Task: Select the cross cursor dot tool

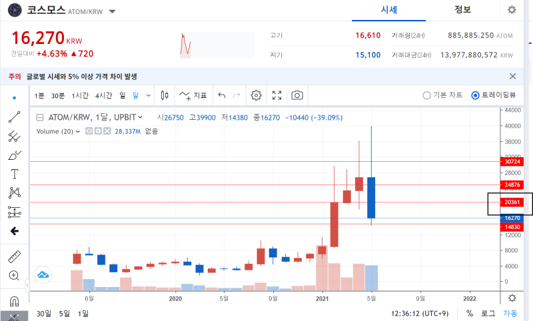Action: click(14, 98)
